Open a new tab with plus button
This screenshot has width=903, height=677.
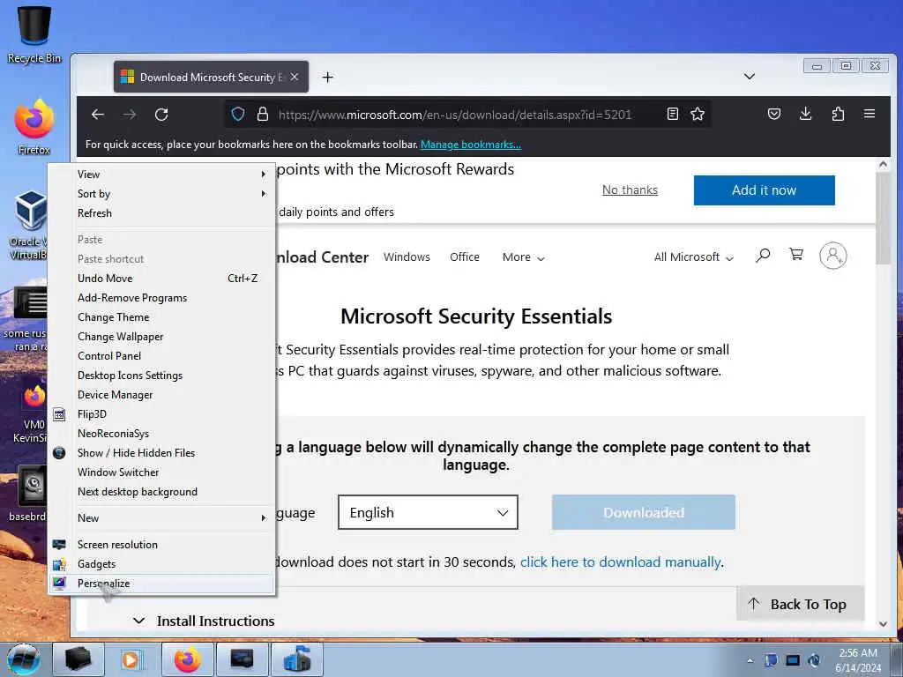328,78
